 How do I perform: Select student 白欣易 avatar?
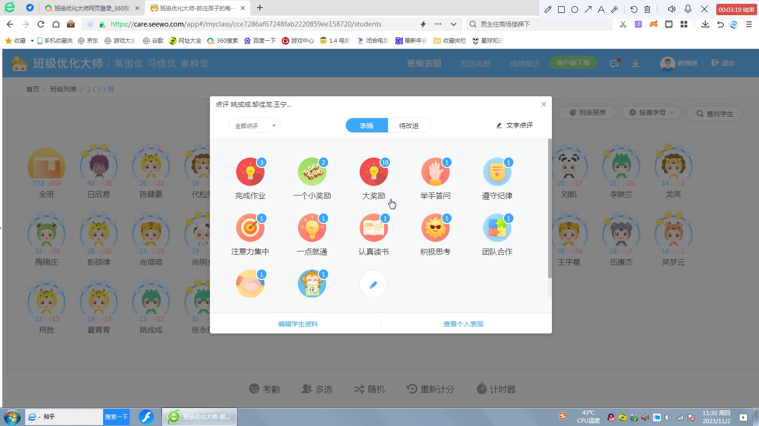coord(99,166)
